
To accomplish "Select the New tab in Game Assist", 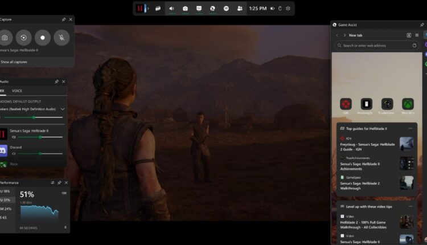I will click(356, 35).
